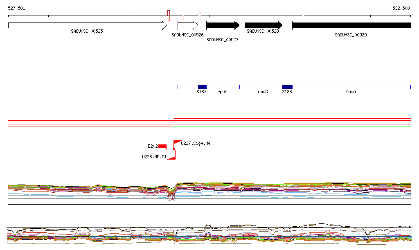Click the S187 dark blue segment
The height and width of the screenshot is (250, 419).
coord(202,87)
